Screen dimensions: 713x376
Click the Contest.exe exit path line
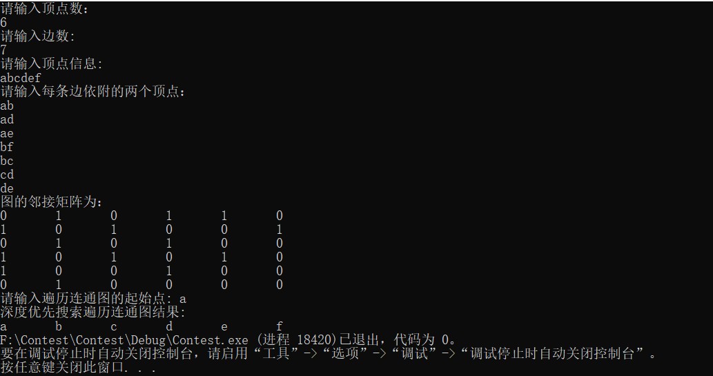click(x=228, y=339)
